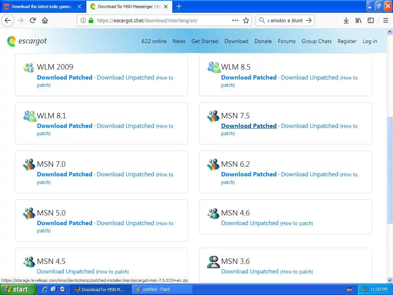Download Unpatched MSN 3.6
The height and width of the screenshot is (295, 393).
click(x=250, y=272)
